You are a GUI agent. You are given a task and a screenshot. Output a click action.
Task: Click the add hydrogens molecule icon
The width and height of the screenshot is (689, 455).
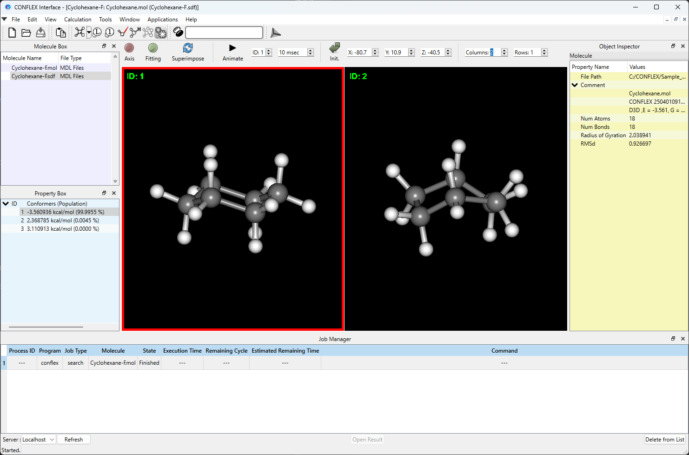[135, 33]
